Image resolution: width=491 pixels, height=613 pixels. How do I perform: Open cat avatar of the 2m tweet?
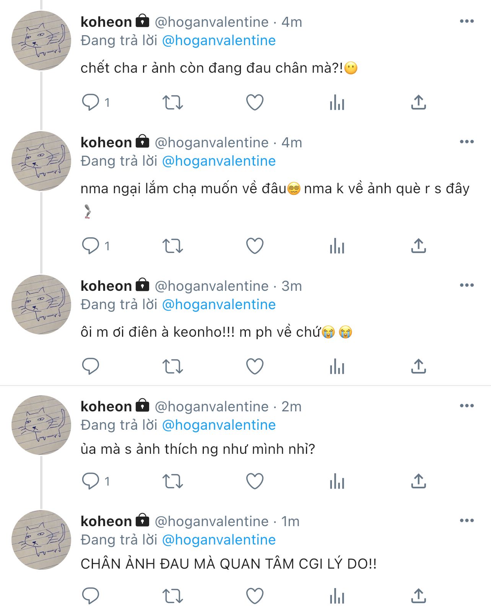tap(41, 425)
